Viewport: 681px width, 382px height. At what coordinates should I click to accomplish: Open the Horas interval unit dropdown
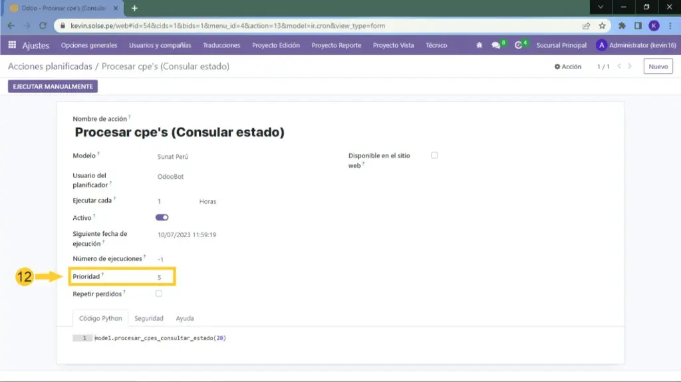tap(207, 201)
